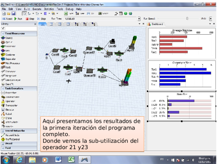Select the first 3D model view tab
The width and height of the screenshot is (219, 164).
[43, 24]
